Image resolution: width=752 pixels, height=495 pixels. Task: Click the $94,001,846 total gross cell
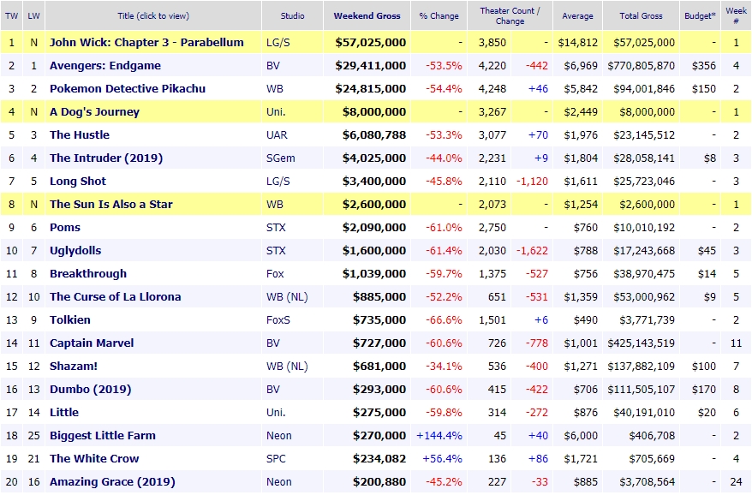(644, 88)
